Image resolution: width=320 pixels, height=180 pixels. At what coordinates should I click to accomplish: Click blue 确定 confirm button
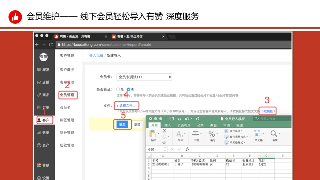click(x=122, y=124)
